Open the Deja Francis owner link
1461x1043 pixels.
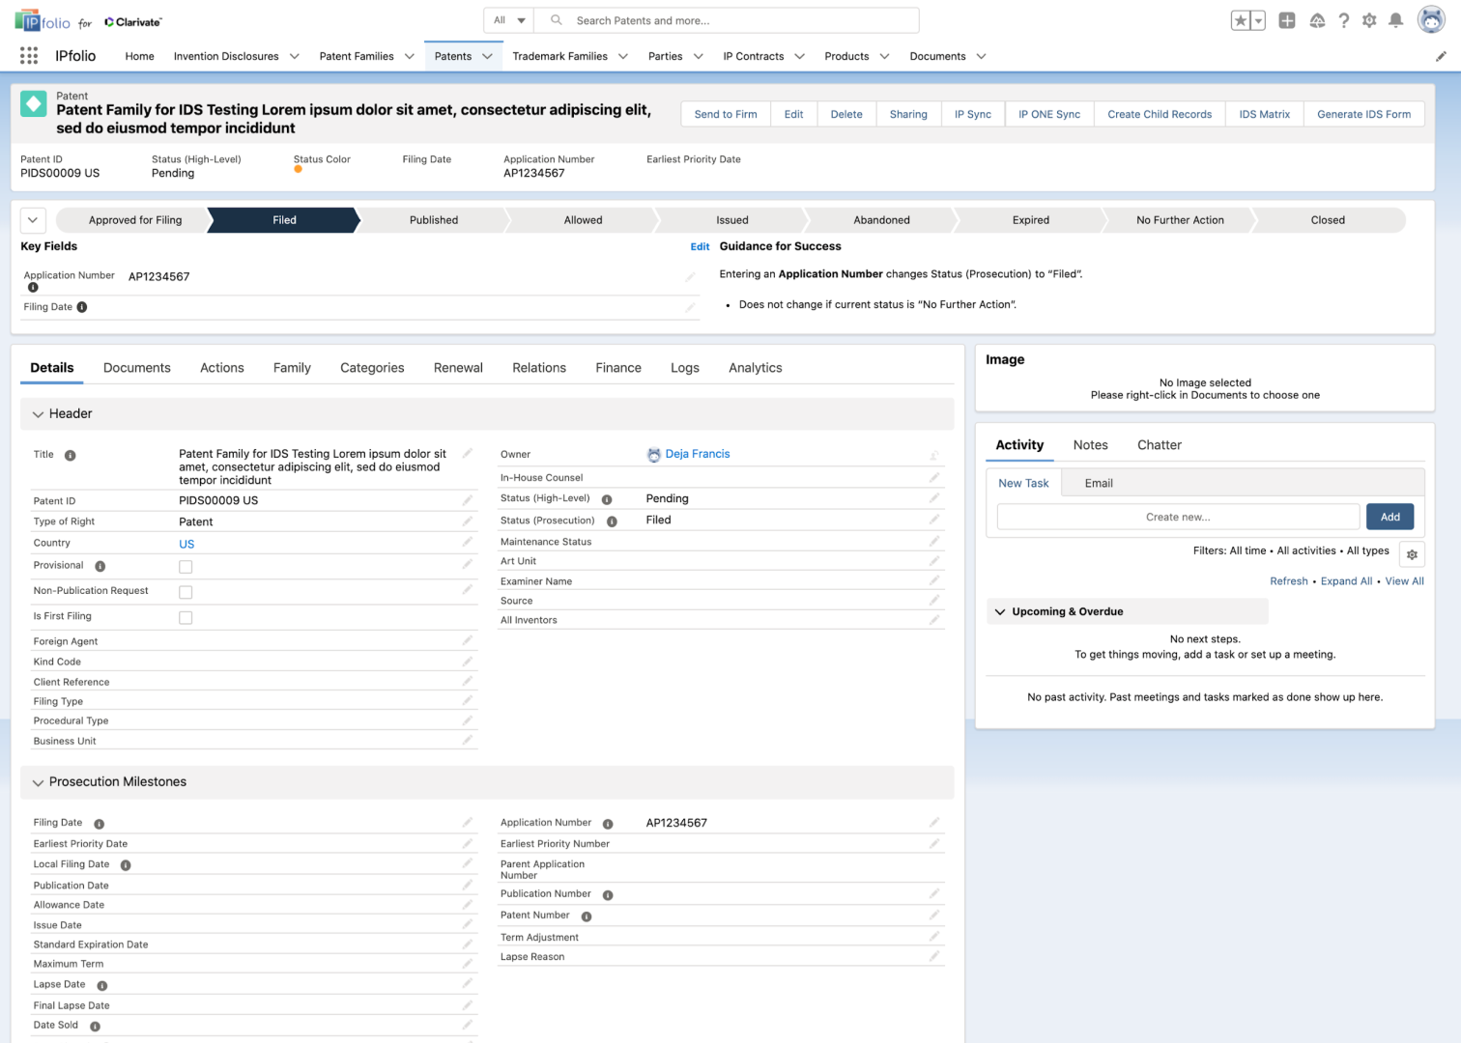click(x=697, y=454)
